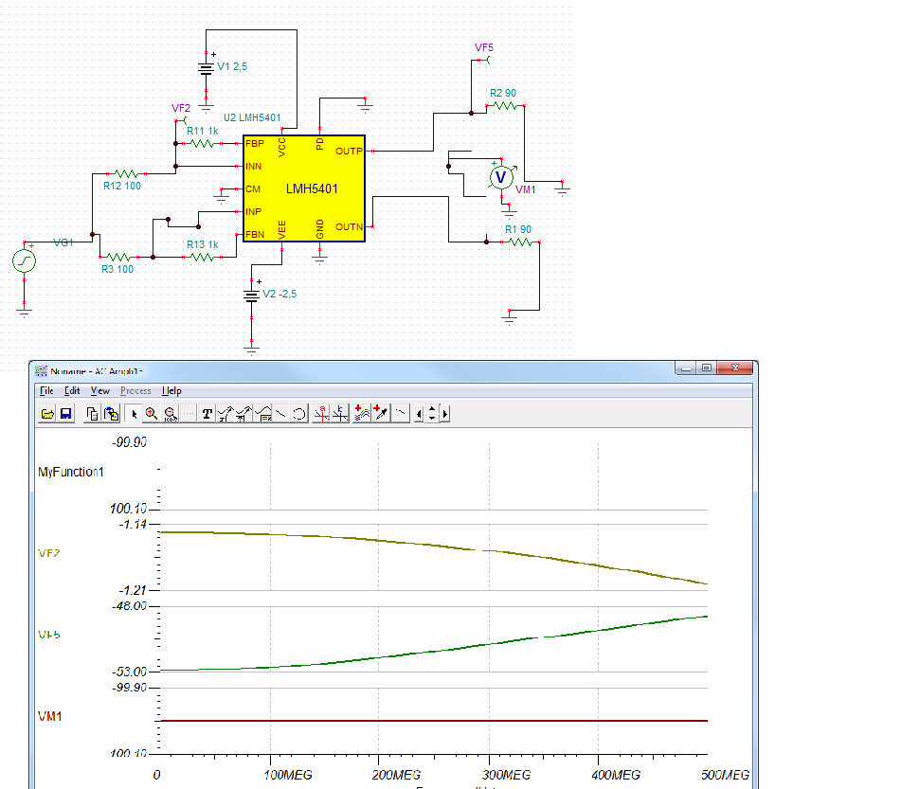Open the Edit menu

point(72,391)
